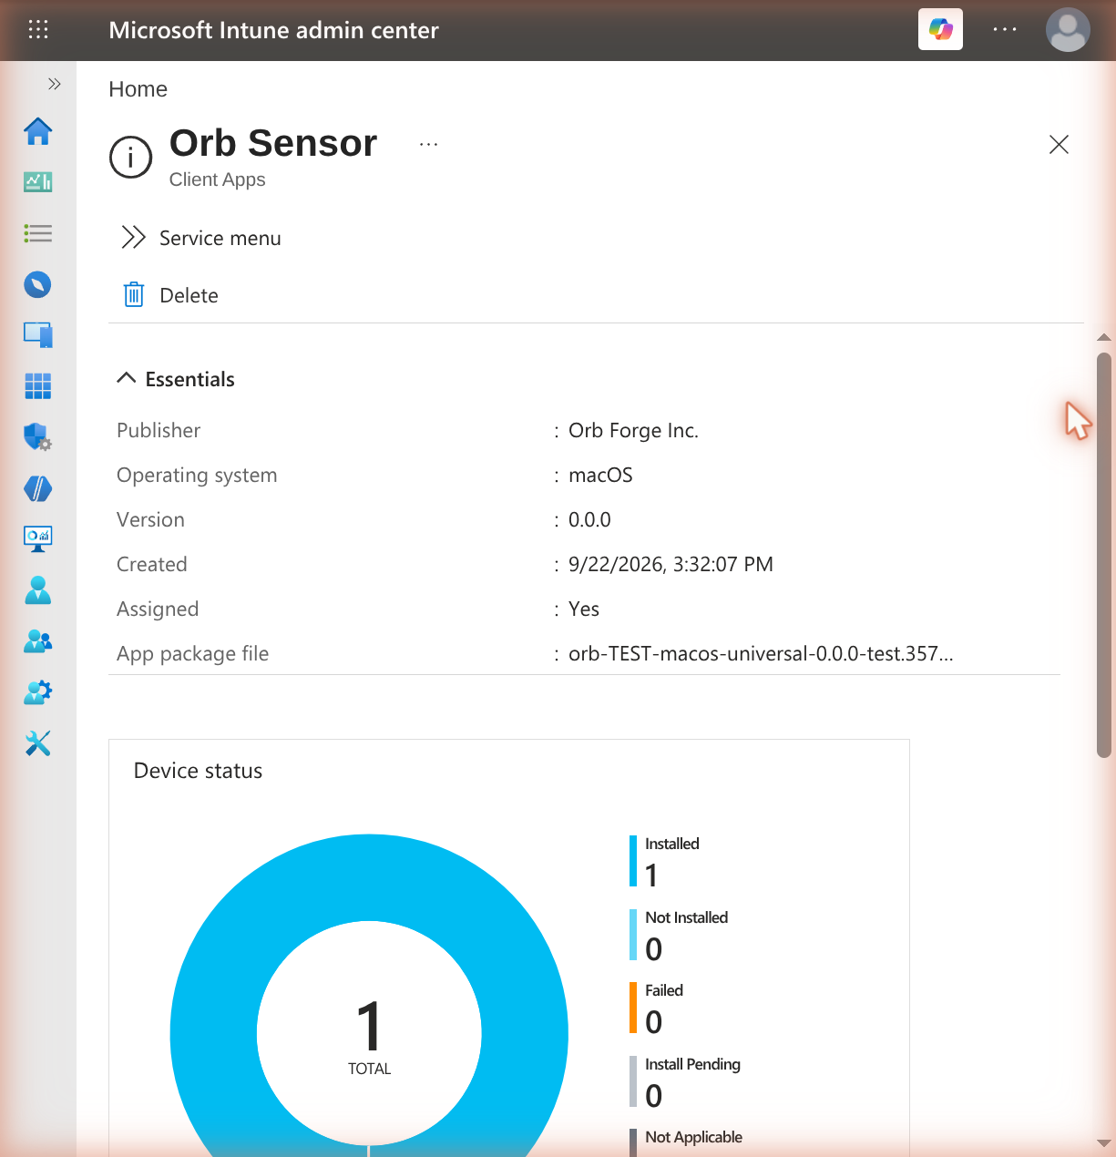1116x1157 pixels.
Task: Open Endpoint security shield icon
Action: pos(38,437)
